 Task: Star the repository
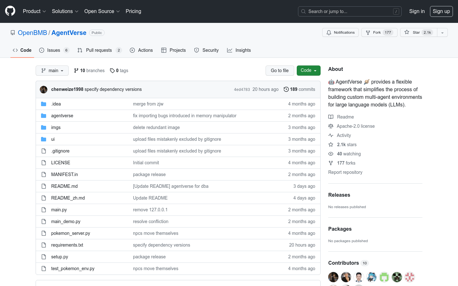[419, 32]
